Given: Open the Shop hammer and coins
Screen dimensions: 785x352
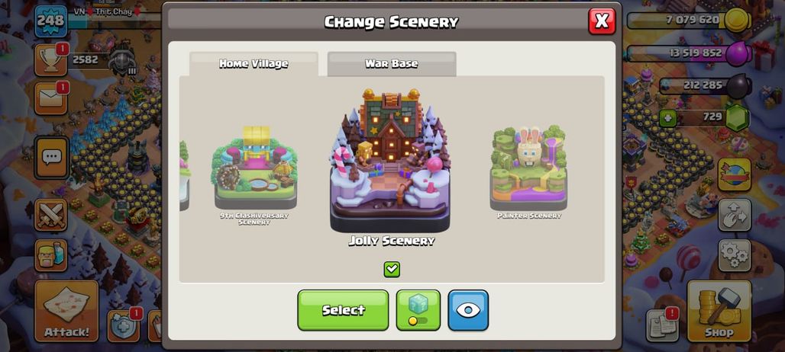Looking at the screenshot, I should [x=719, y=311].
